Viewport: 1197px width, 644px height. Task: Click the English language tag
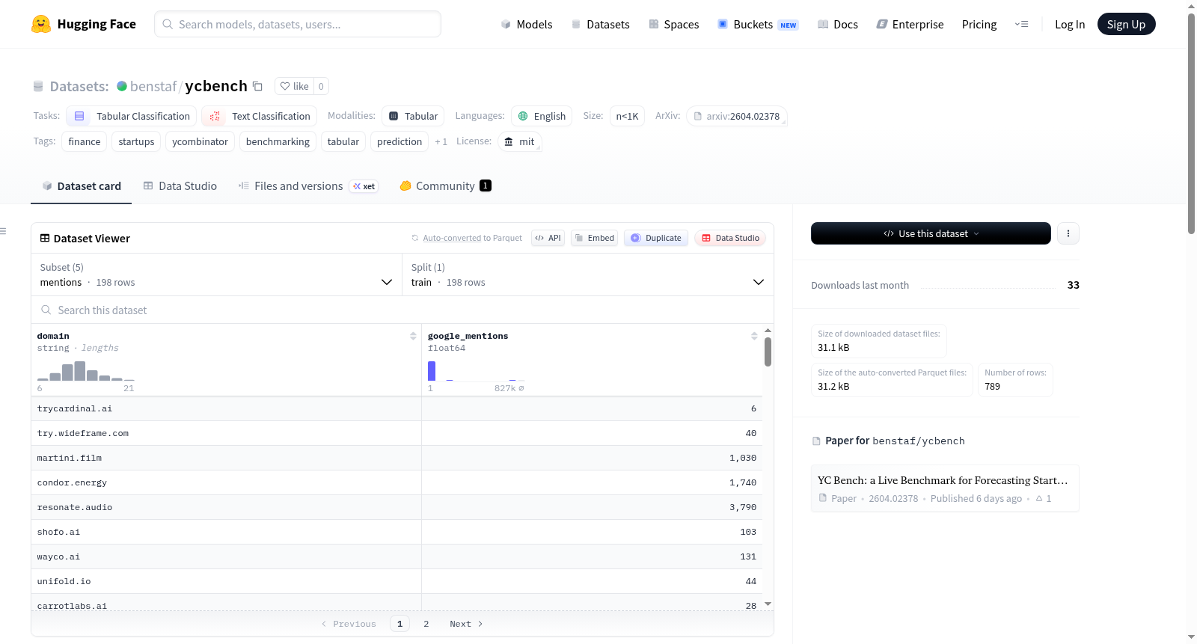point(542,116)
